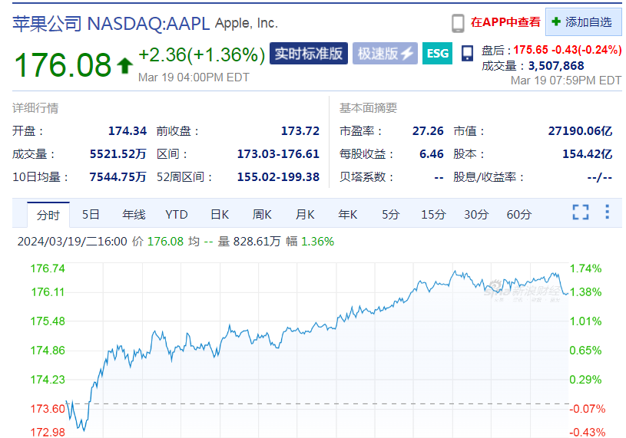Select the 15分 interval tab
626x438 pixels.
[x=433, y=215]
